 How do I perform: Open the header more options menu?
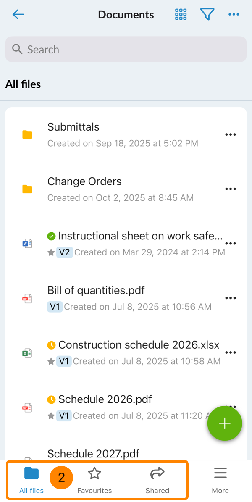pyautogui.click(x=234, y=15)
